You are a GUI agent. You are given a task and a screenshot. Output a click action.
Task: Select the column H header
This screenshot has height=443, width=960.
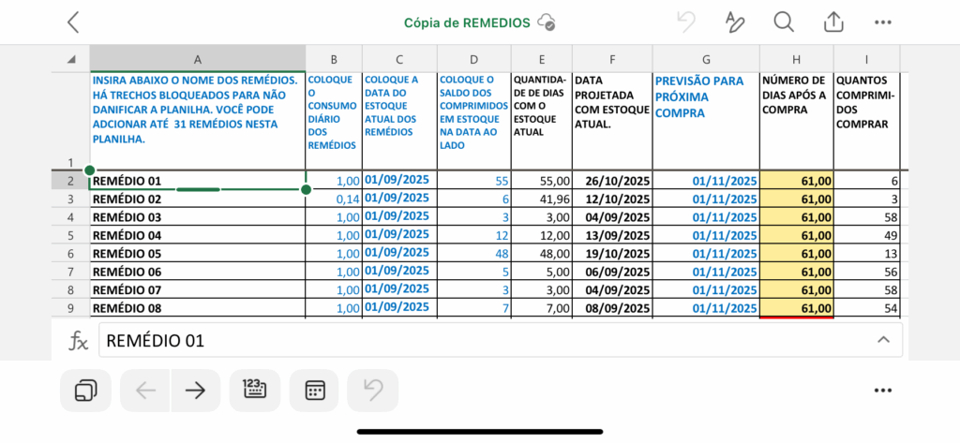[796, 58]
